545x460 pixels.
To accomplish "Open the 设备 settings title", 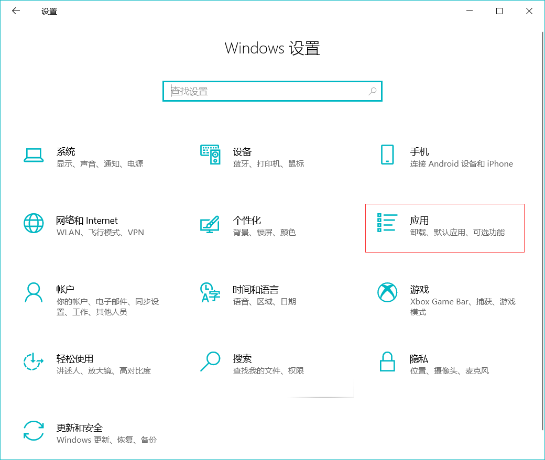I will click(242, 151).
